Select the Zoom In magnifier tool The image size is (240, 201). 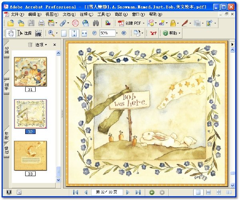point(51,33)
